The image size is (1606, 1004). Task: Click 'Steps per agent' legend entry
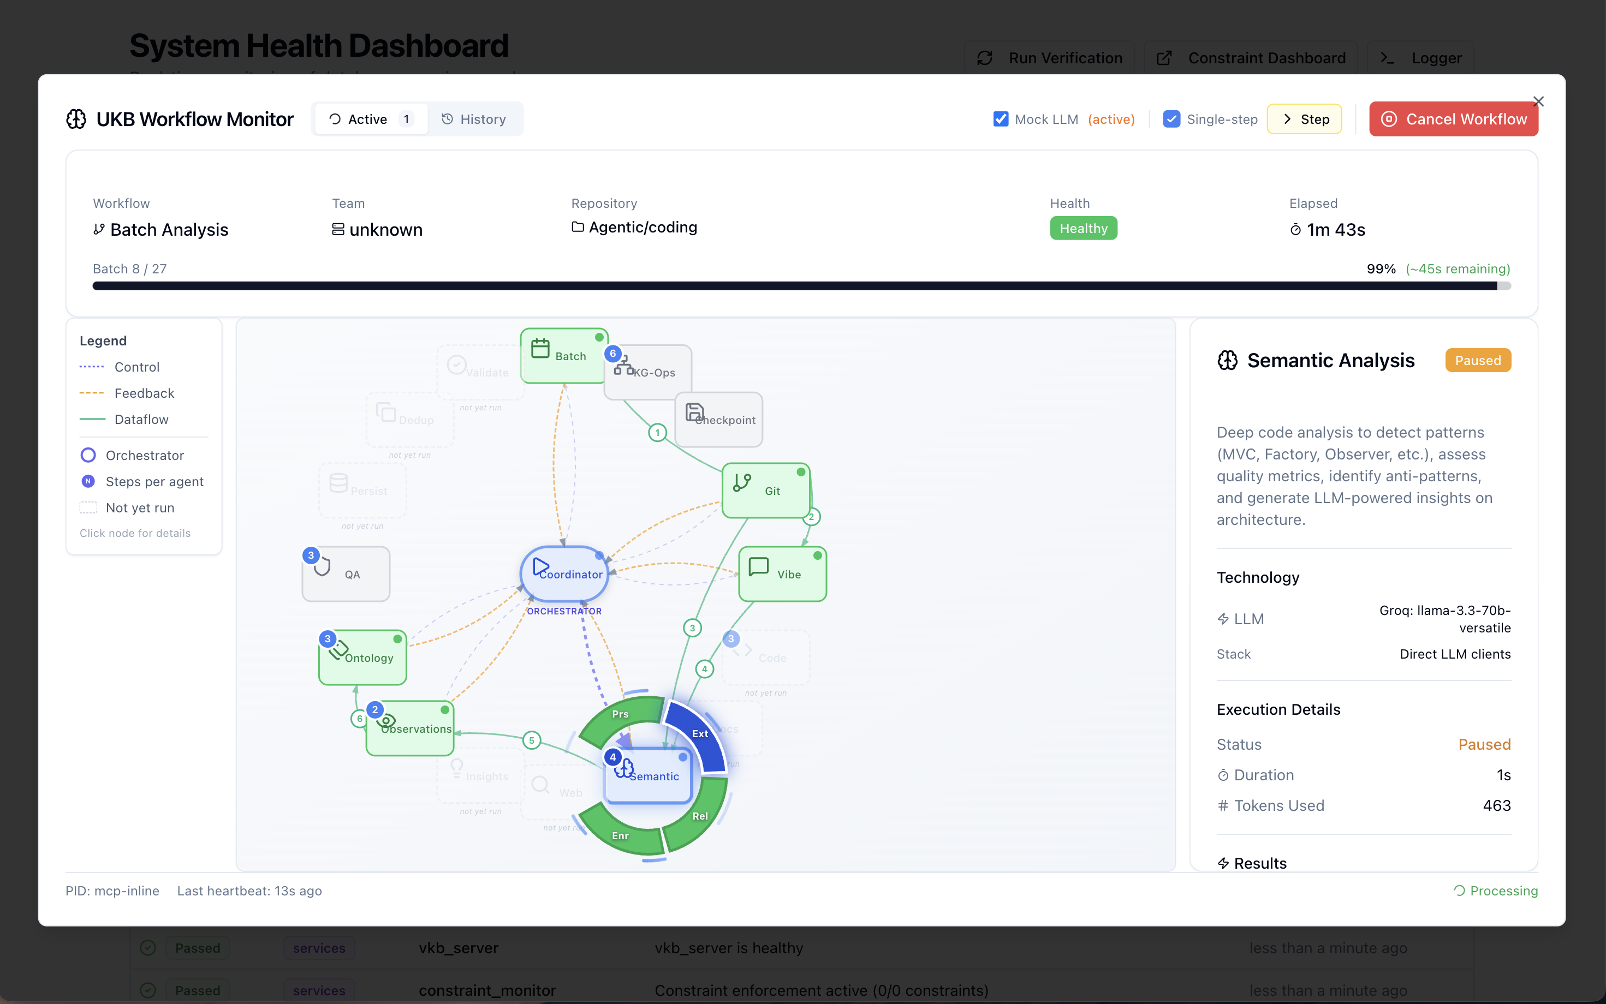(x=142, y=481)
